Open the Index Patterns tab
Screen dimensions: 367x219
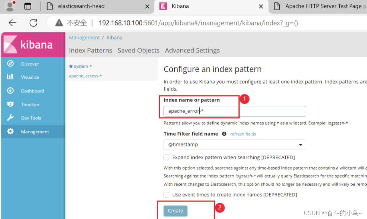point(91,50)
